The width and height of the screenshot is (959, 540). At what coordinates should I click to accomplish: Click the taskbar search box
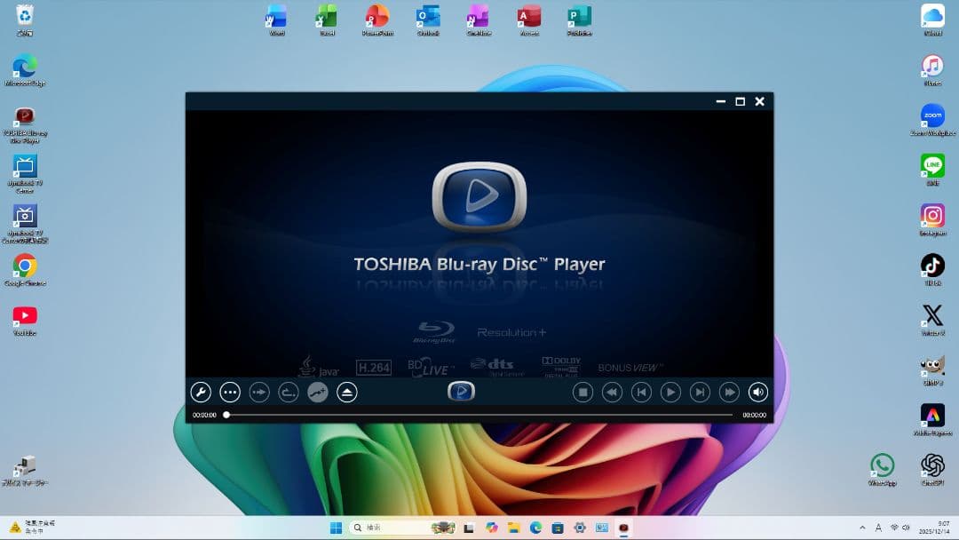pos(391,527)
